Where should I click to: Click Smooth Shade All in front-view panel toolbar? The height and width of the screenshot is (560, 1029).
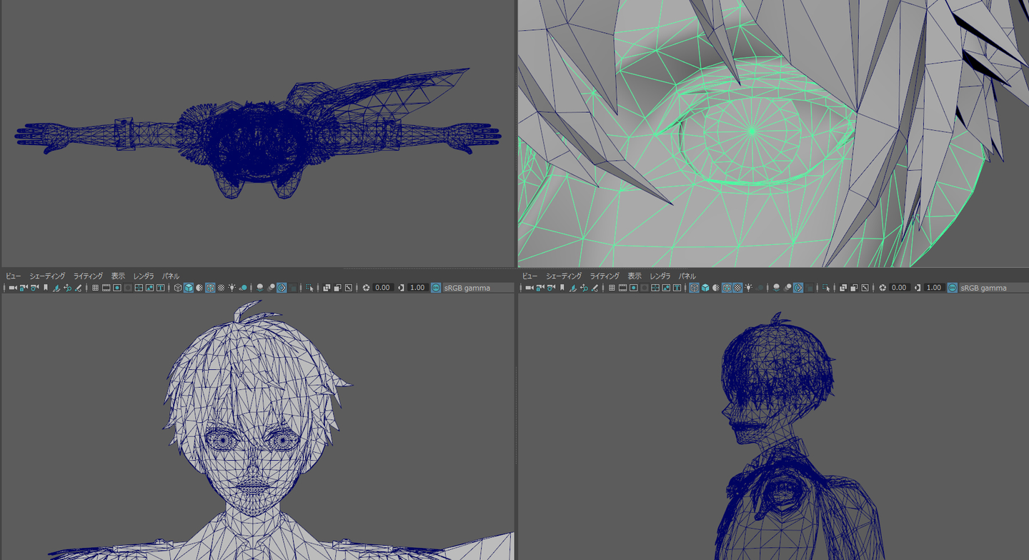click(x=189, y=288)
